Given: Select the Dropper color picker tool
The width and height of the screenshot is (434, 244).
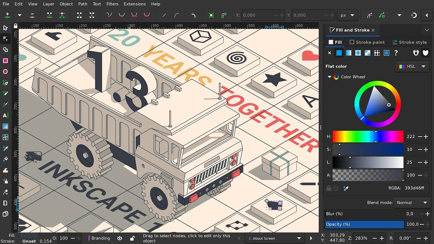Looking at the screenshot, I should click(5, 148).
